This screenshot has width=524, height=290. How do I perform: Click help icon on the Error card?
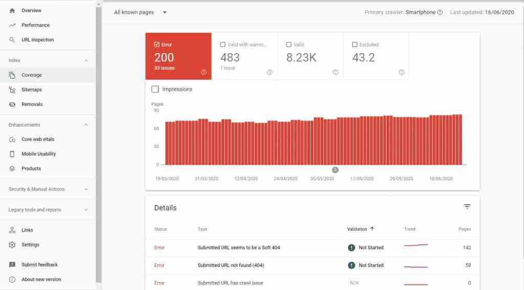click(x=204, y=72)
